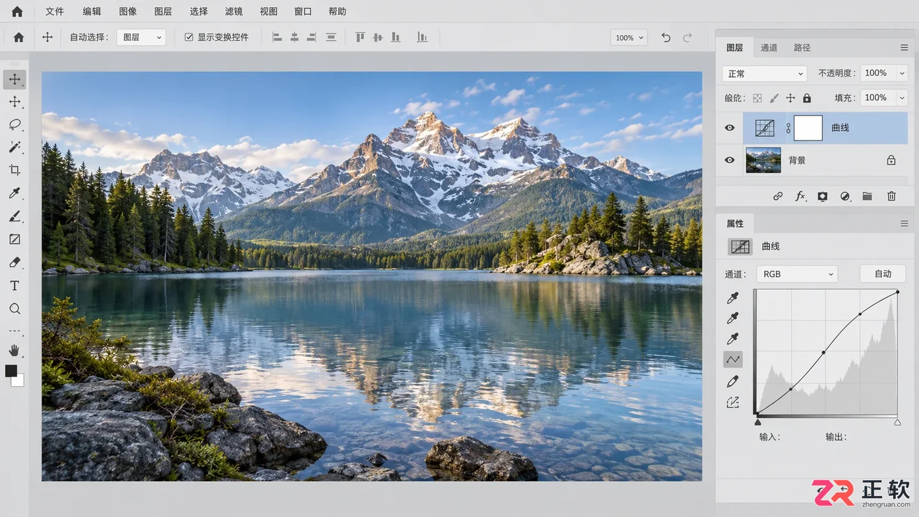Click the white-point slider triangle under the curve
Image resolution: width=919 pixels, height=517 pixels.
897,422
